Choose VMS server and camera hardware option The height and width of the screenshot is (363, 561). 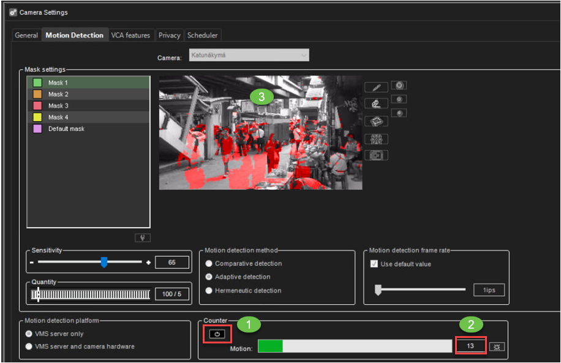tap(29, 346)
